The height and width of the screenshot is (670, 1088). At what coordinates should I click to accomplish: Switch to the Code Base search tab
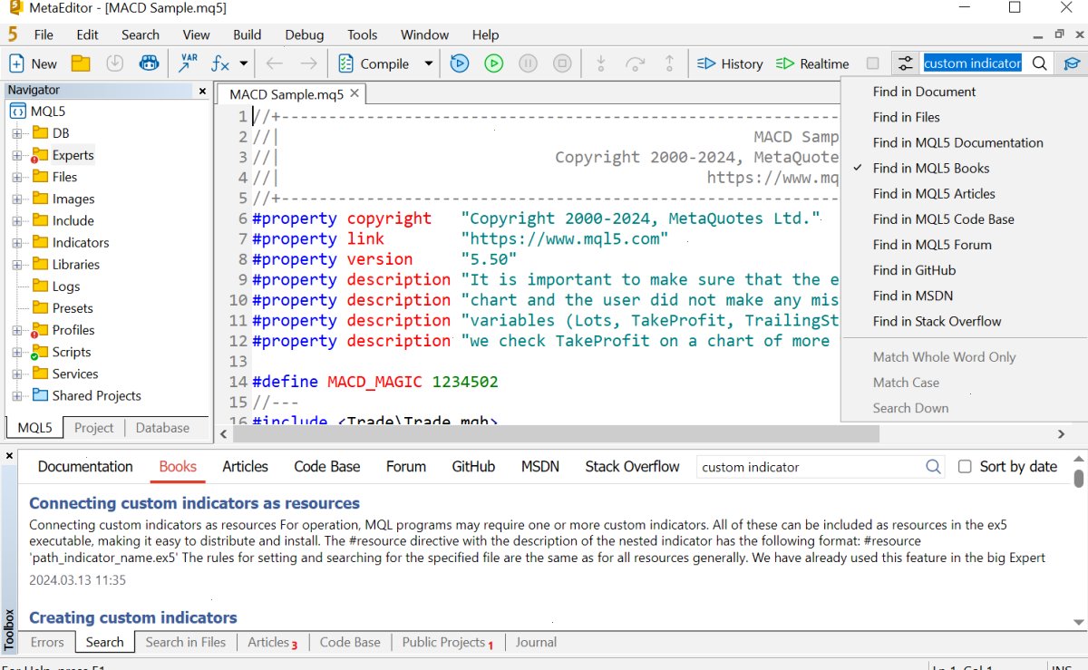point(326,467)
